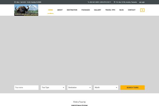Go to the Home menu item
Viewport: 159px width, 106px height.
coord(51,10)
